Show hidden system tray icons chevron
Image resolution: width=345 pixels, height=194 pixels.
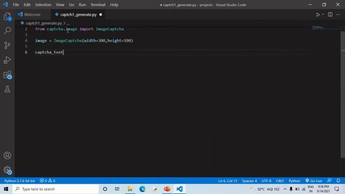pos(285,189)
